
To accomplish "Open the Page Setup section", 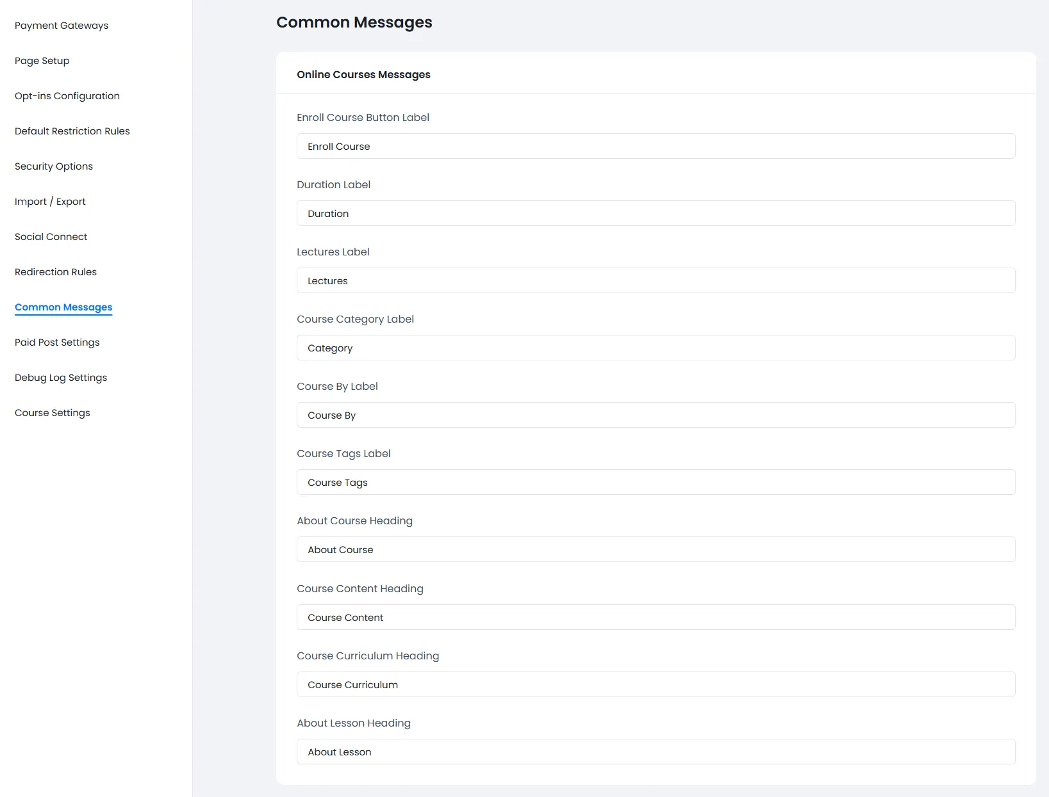I will click(x=42, y=61).
